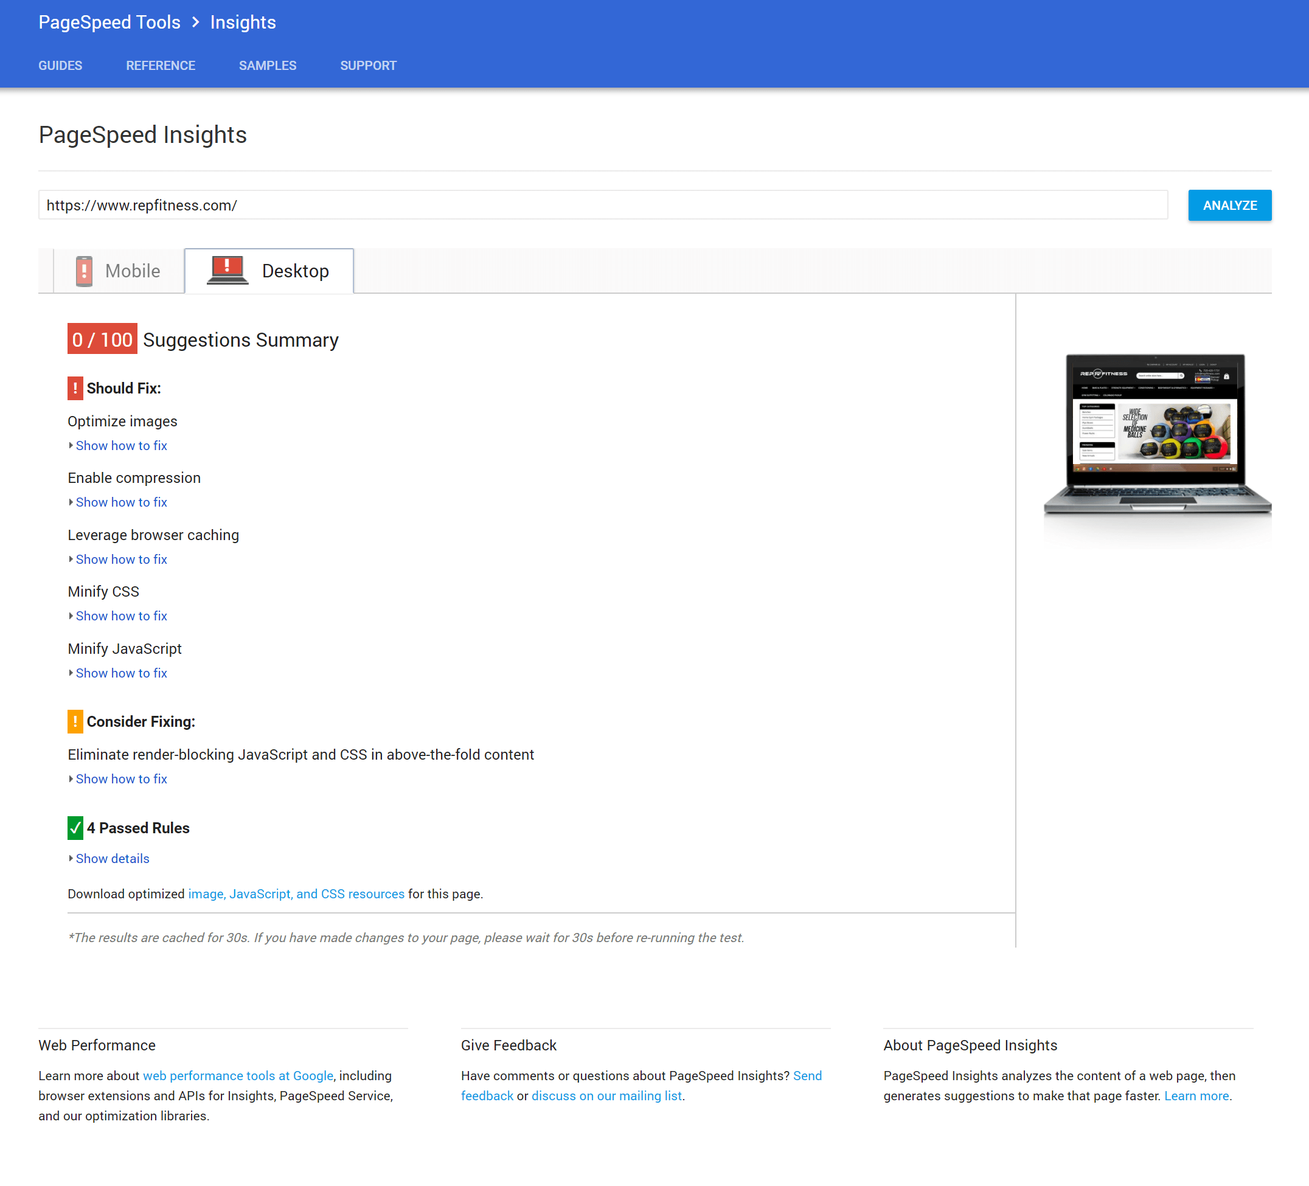Image resolution: width=1309 pixels, height=1186 pixels.
Task: Expand Show how to fix for Minify JavaScript
Action: coord(122,673)
